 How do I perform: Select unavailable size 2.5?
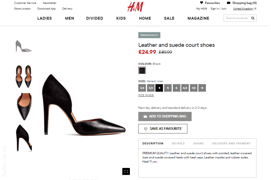pyautogui.click(x=142, y=88)
